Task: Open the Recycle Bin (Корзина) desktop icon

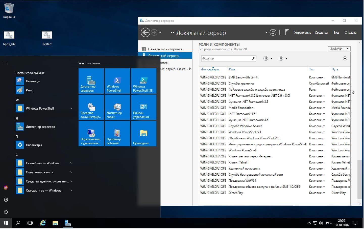Action: pos(9,11)
